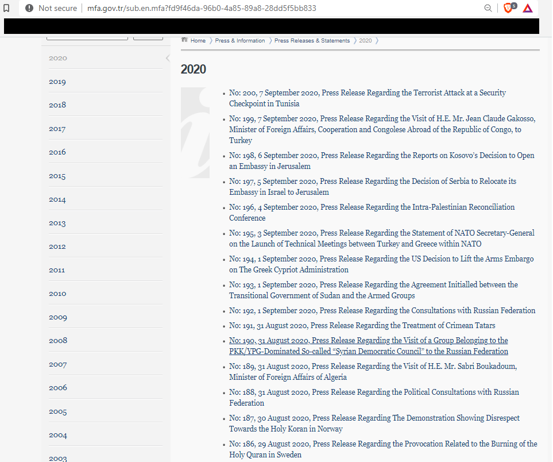The height and width of the screenshot is (462, 553).
Task: Open underlined press release No: 190
Action: point(369,346)
